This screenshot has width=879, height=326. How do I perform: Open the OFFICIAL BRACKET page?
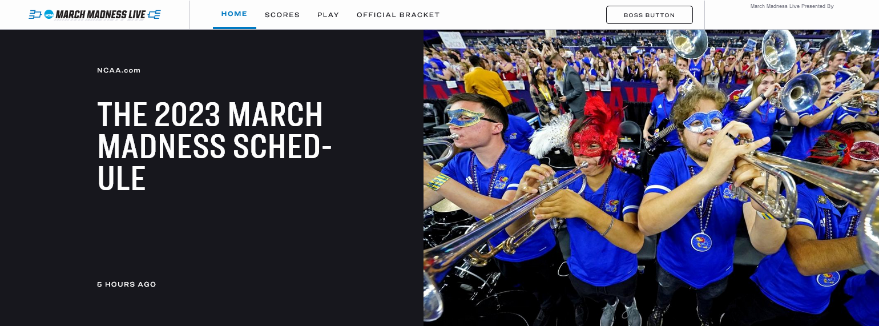click(398, 15)
